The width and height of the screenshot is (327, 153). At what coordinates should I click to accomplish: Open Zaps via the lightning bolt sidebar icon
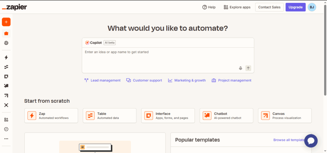coord(6,58)
